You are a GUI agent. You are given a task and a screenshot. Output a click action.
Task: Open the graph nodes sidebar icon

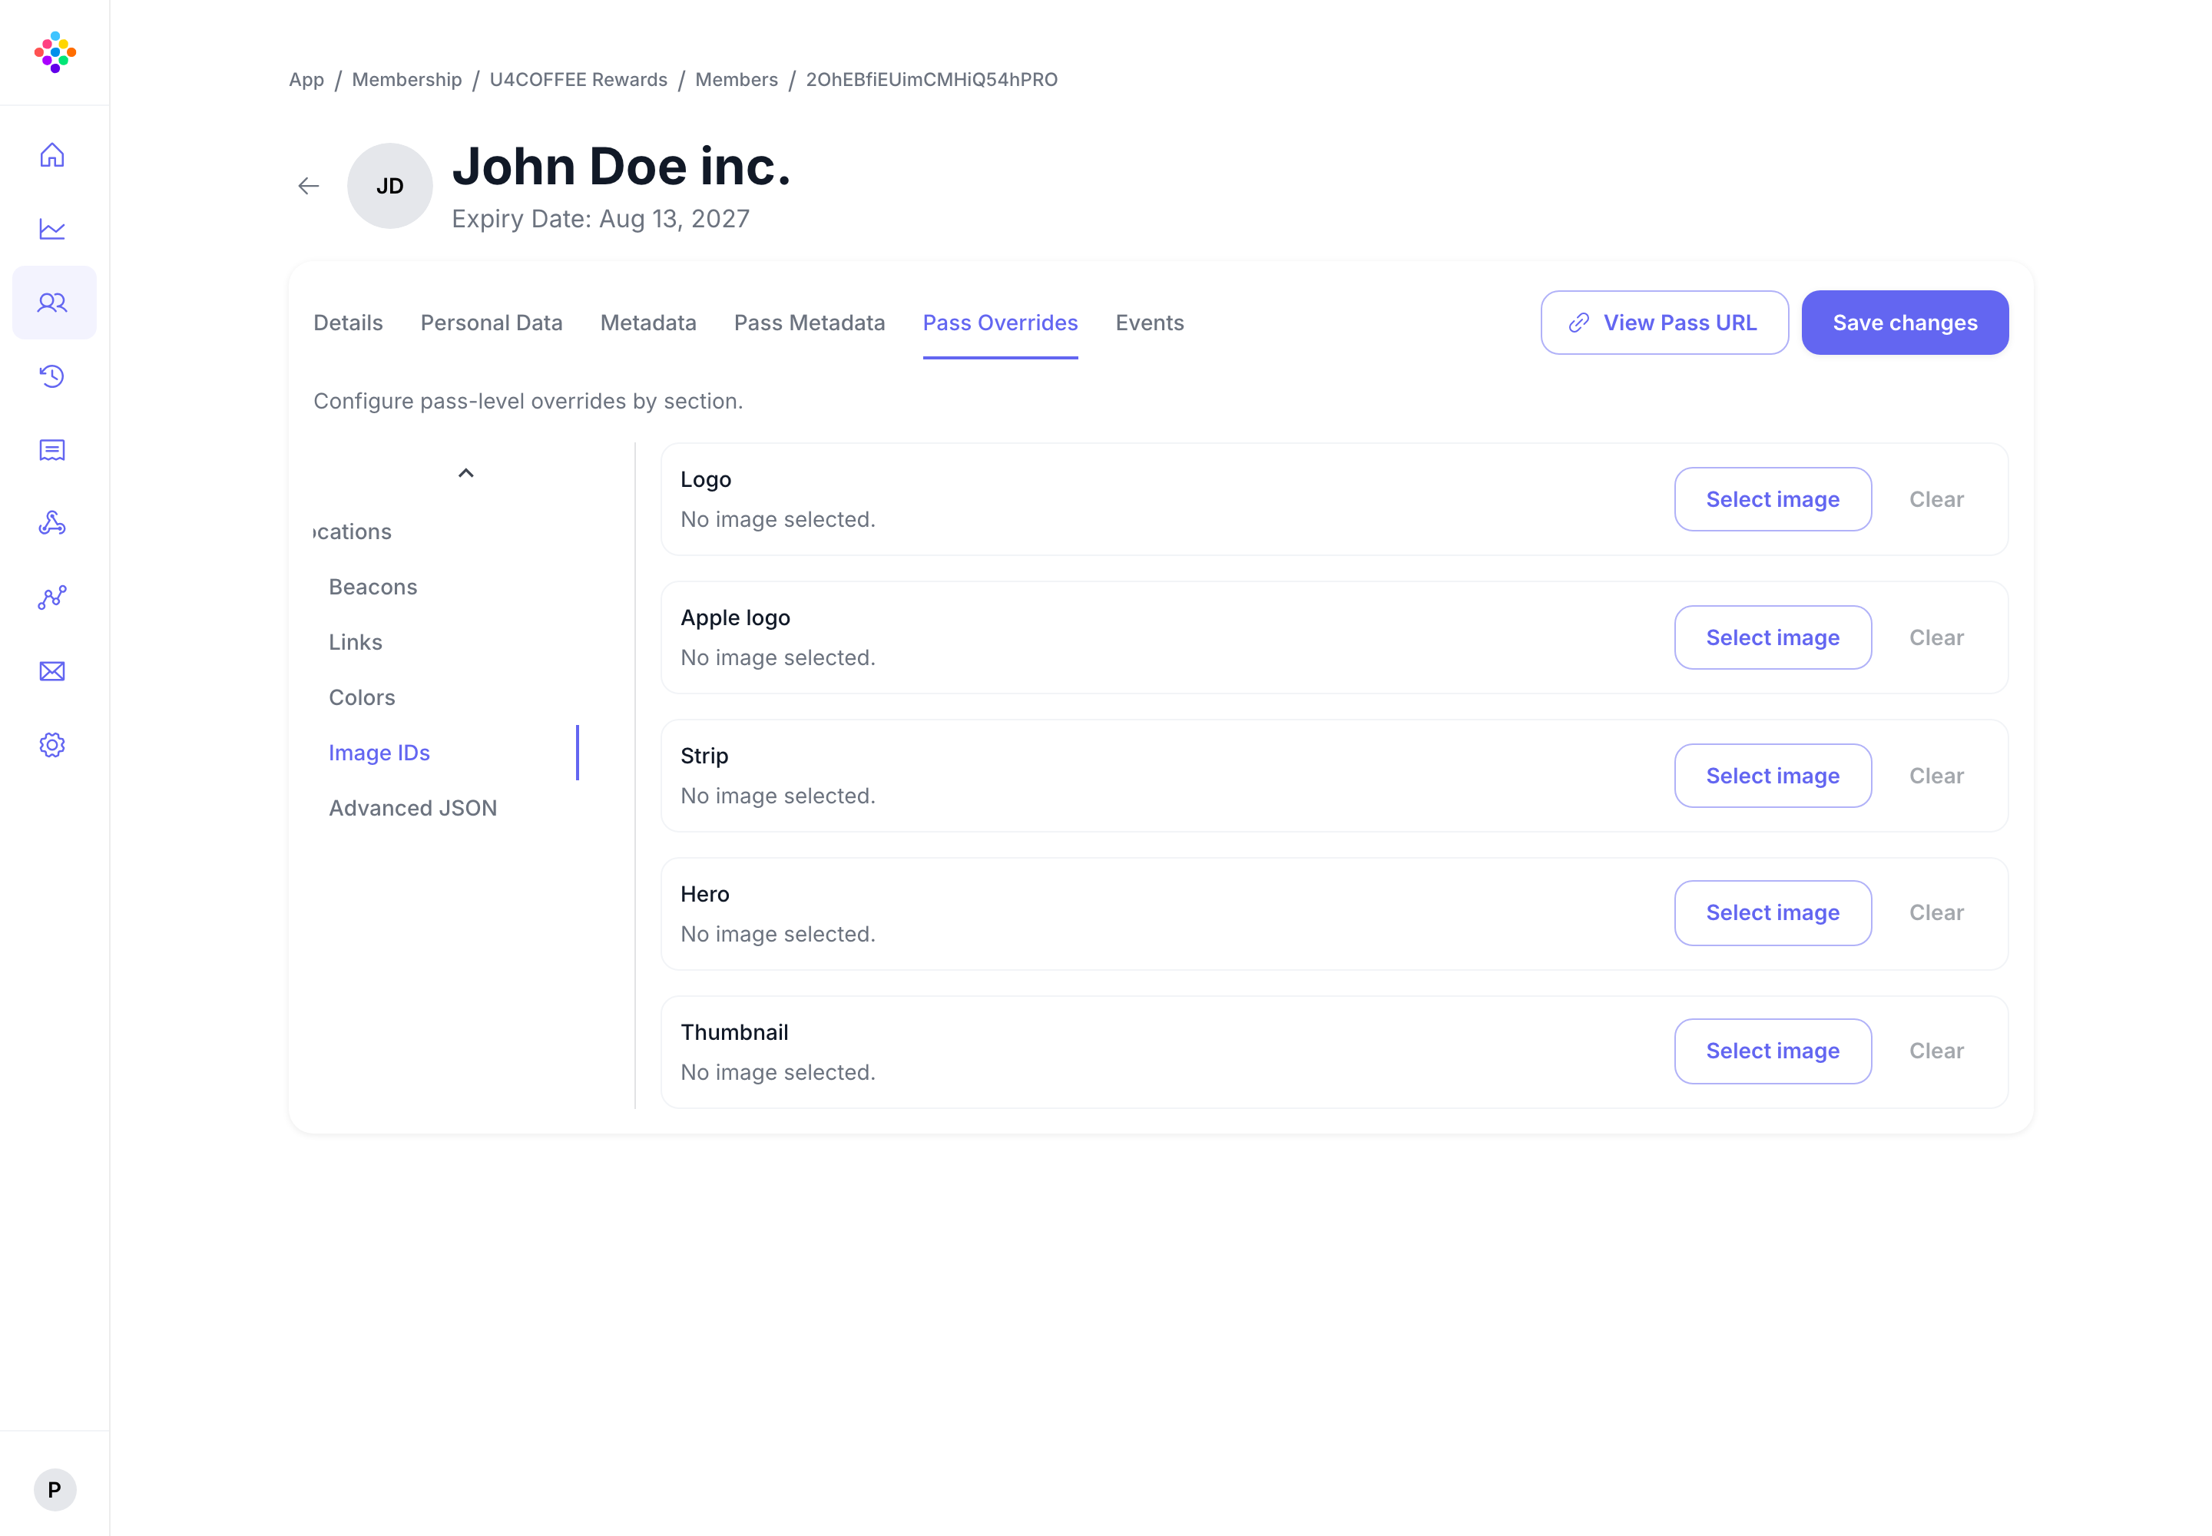click(52, 598)
